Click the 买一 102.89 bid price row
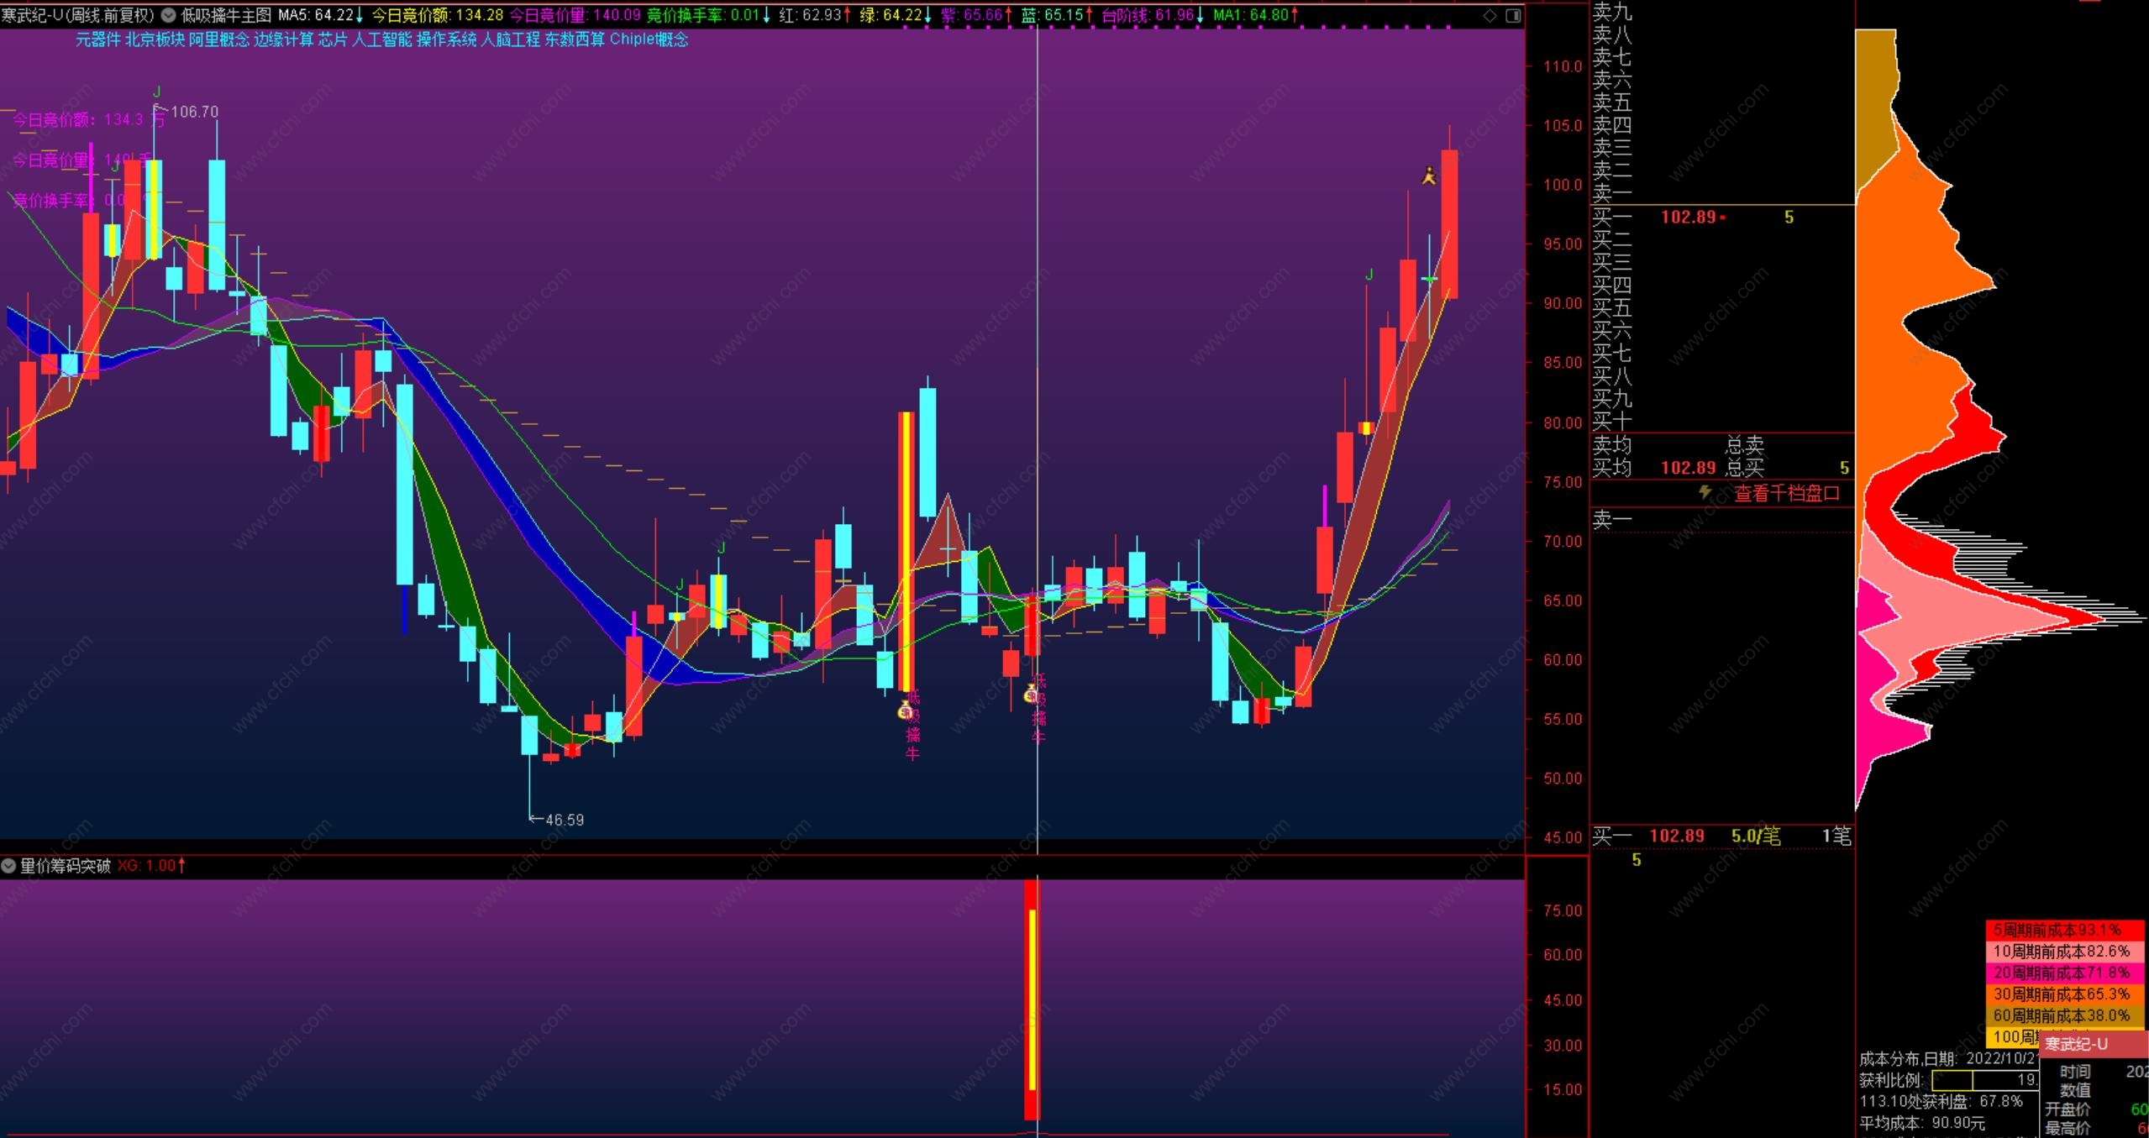 point(1689,218)
